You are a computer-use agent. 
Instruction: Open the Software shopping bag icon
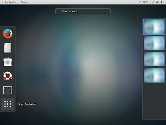pyautogui.click(x=8, y=62)
